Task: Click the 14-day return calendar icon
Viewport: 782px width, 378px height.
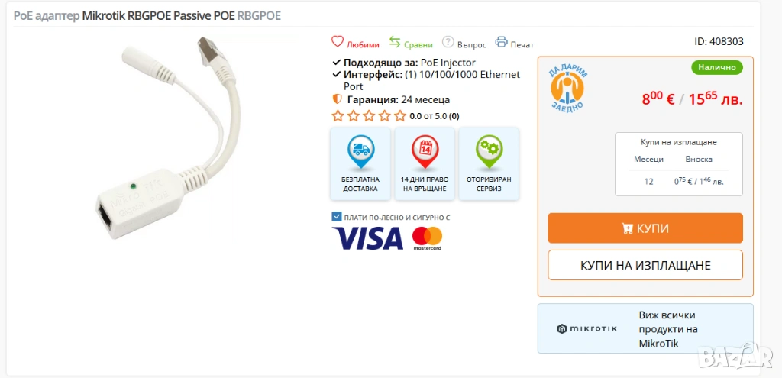Action: (x=425, y=151)
